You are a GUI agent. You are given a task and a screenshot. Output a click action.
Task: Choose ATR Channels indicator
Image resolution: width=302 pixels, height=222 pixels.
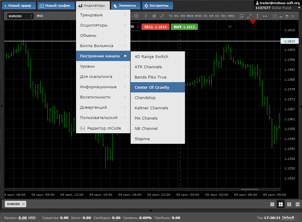[158, 67]
